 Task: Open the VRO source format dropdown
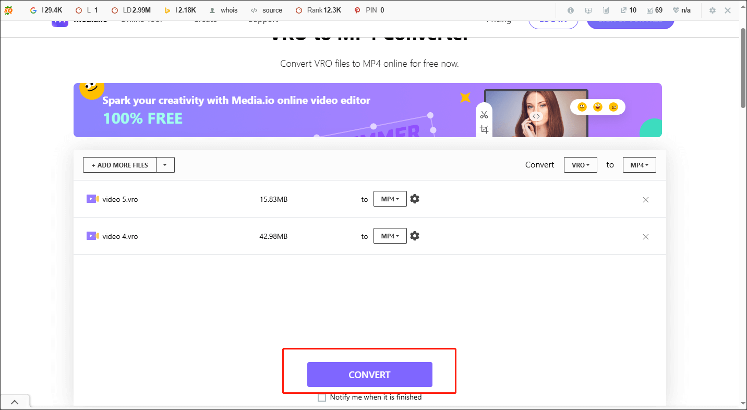581,165
